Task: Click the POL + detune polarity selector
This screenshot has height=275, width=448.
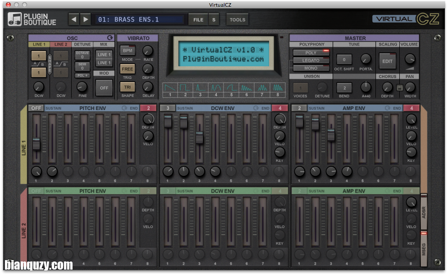Action: pyautogui.click(x=82, y=75)
